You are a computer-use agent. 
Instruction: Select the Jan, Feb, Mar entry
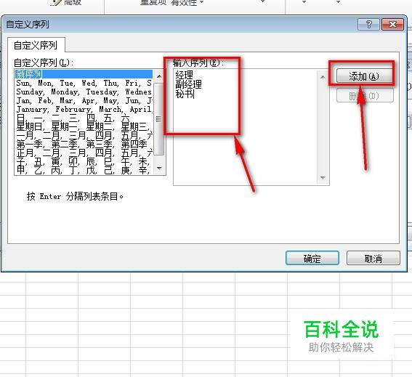pyautogui.click(x=84, y=100)
